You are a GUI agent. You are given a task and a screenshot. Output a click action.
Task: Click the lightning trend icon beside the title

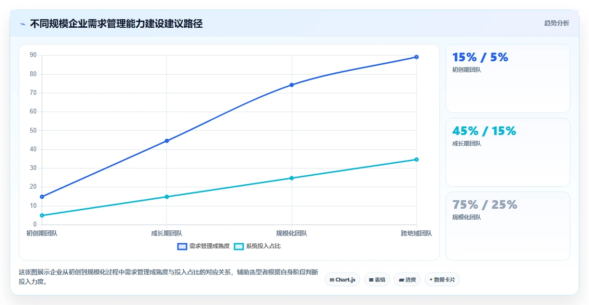click(23, 24)
